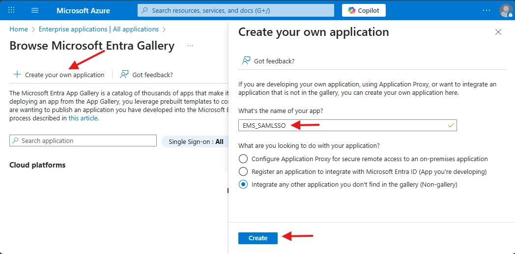The height and width of the screenshot is (254, 515).
Task: Open the 'this article' link
Action: tap(84, 118)
